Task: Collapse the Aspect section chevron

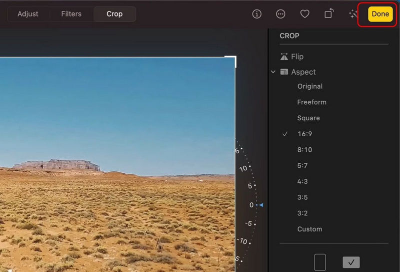Action: tap(273, 72)
